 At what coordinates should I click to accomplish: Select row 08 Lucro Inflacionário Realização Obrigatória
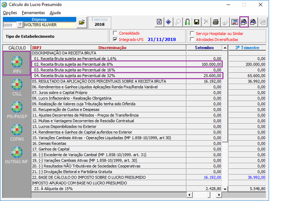pyautogui.click(x=108, y=98)
